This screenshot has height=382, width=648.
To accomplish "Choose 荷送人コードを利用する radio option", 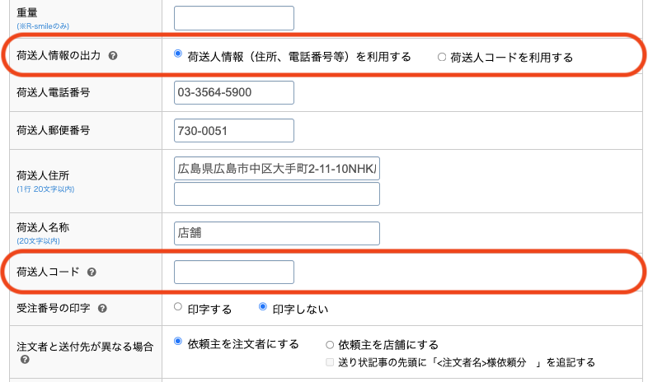I will pos(441,57).
